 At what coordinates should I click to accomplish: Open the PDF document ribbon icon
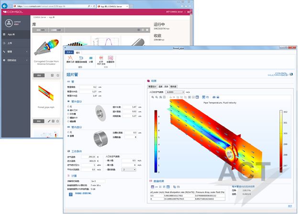(101, 58)
